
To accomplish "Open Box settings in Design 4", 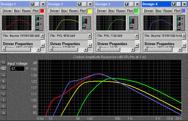I will [158, 11].
